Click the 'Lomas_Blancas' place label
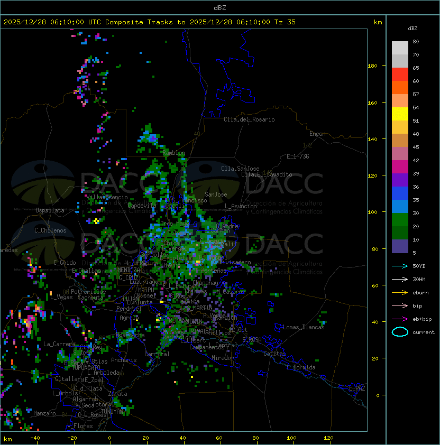This screenshot has height=445, width=440. 304,327
